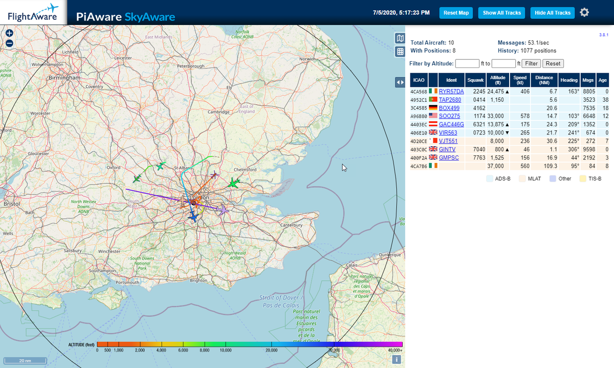Select the lavender aircraft southeast of London
614x368 pixels.
tap(224, 210)
